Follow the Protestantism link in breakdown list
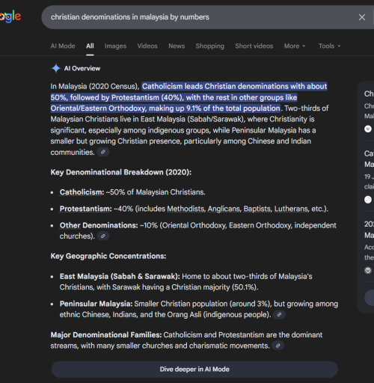 tap(85, 209)
